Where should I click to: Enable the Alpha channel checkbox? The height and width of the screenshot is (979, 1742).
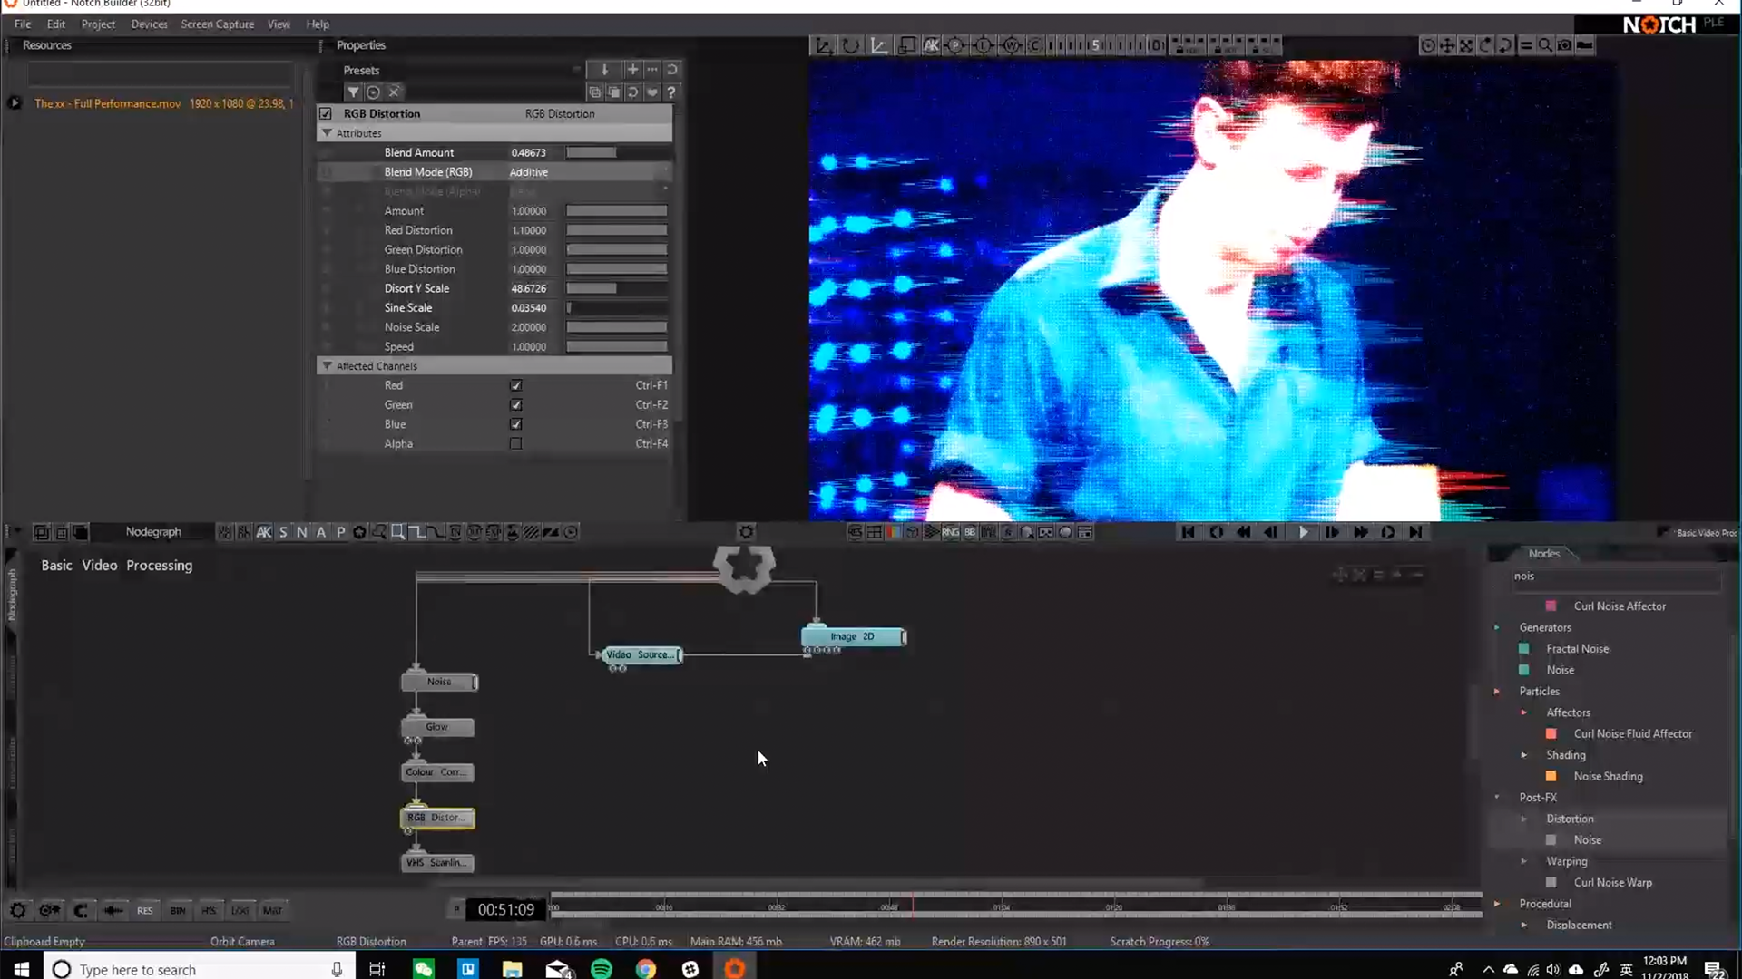[x=516, y=444]
